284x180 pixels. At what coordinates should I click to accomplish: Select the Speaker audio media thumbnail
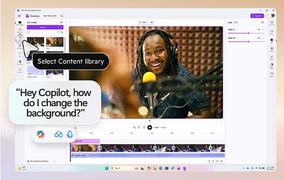click(x=35, y=70)
